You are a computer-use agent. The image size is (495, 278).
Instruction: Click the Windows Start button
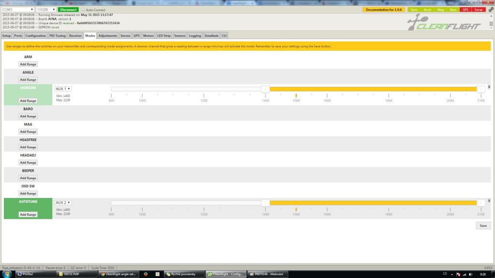(x=7, y=274)
